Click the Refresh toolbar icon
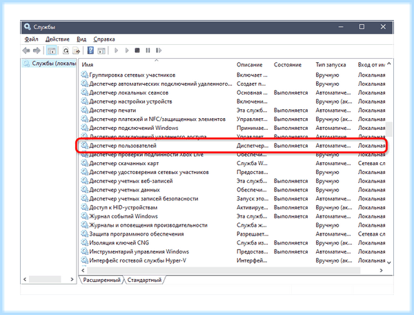The height and width of the screenshot is (315, 414). [66, 50]
